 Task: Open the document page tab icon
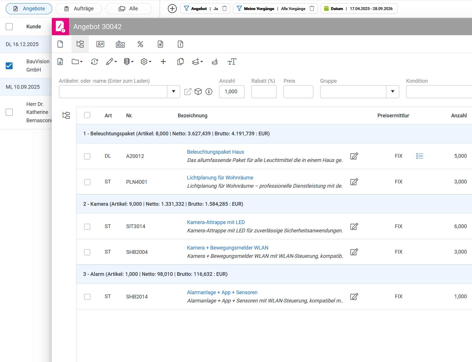click(x=60, y=44)
